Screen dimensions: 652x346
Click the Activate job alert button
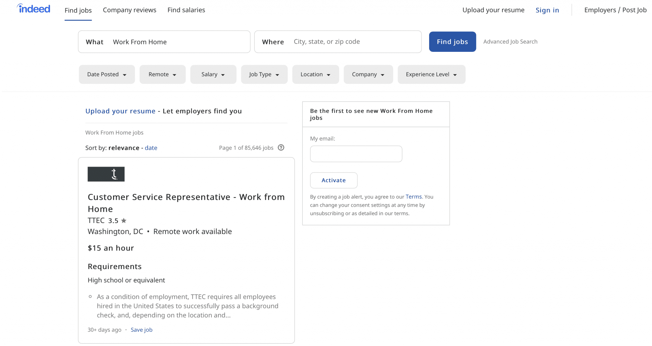coord(333,180)
